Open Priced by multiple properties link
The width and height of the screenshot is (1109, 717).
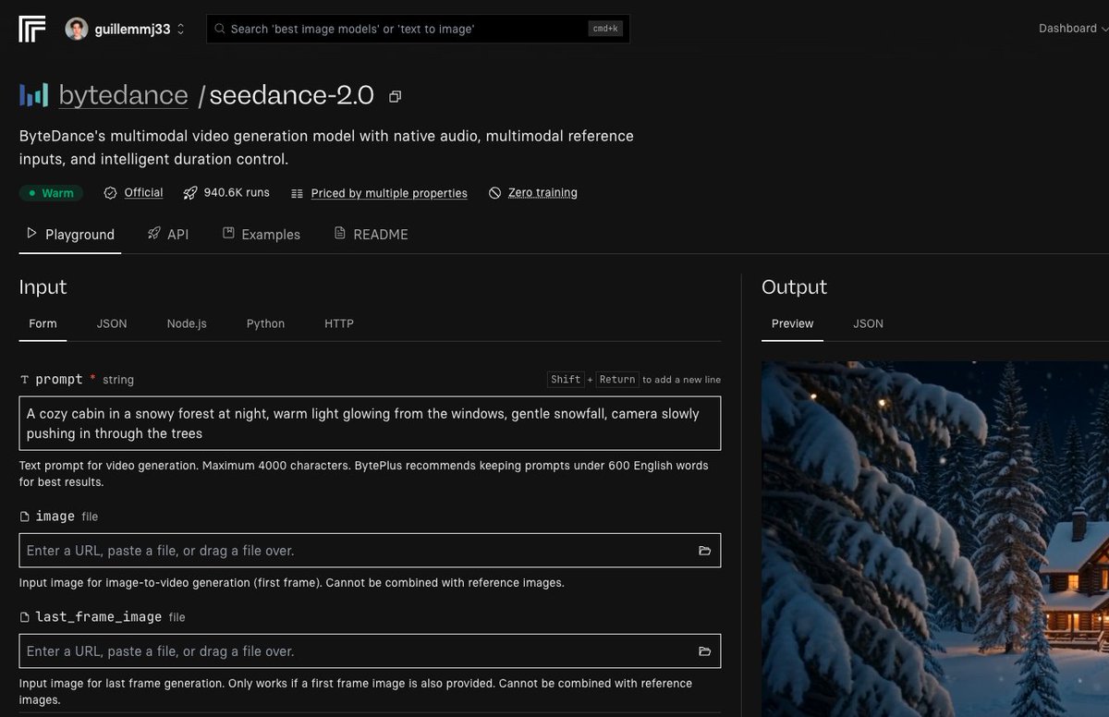pyautogui.click(x=389, y=193)
